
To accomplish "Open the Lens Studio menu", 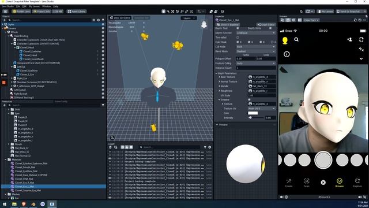I will click(x=7, y=6).
